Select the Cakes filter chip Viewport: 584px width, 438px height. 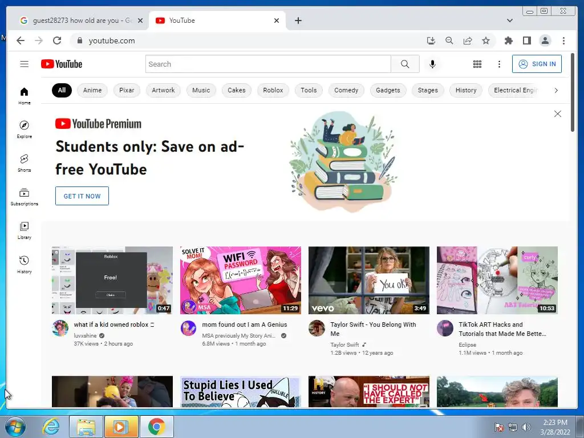[x=237, y=90]
